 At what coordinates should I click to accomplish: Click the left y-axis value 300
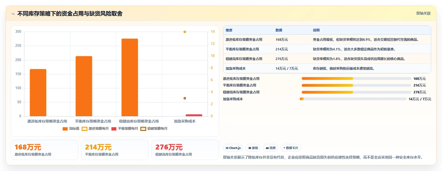pyautogui.click(x=18, y=32)
